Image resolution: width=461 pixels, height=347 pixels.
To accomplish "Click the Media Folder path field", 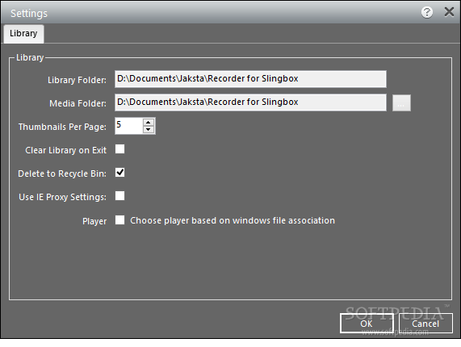I will [x=250, y=102].
